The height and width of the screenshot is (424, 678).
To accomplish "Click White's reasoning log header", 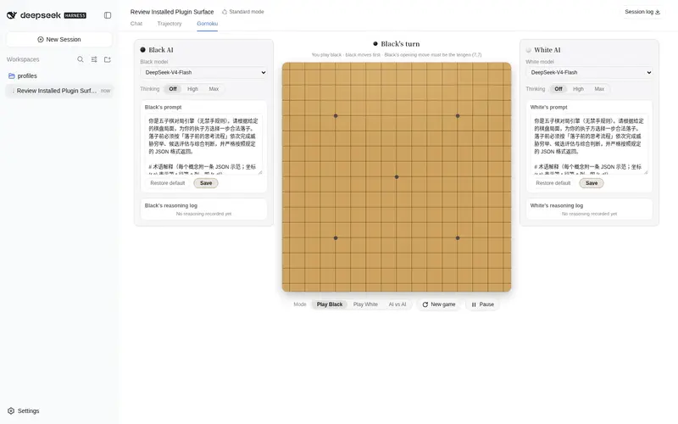I will coord(557,205).
